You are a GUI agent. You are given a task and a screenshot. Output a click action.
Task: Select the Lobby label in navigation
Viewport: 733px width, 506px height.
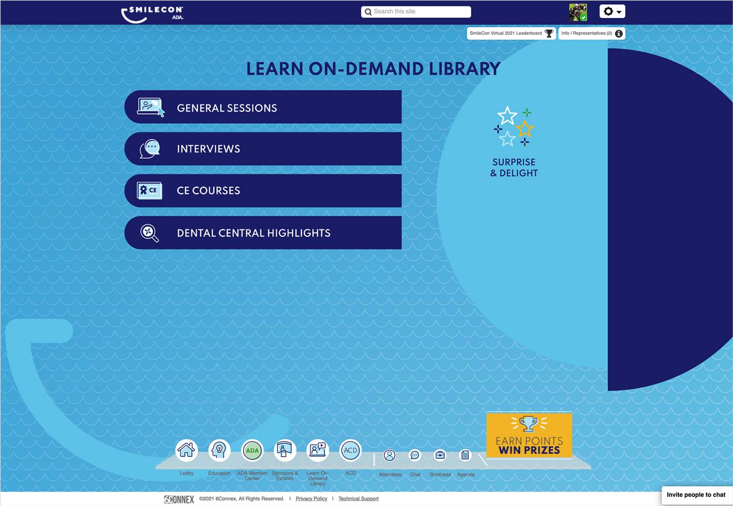tap(187, 473)
